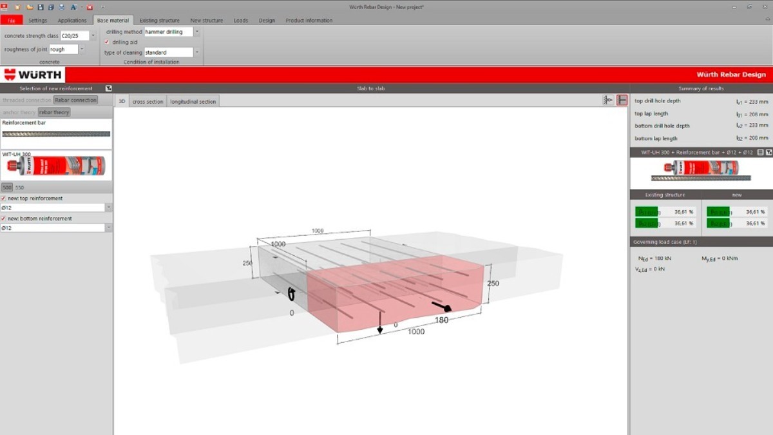Switch to the Loads ribbon tab

tap(241, 20)
